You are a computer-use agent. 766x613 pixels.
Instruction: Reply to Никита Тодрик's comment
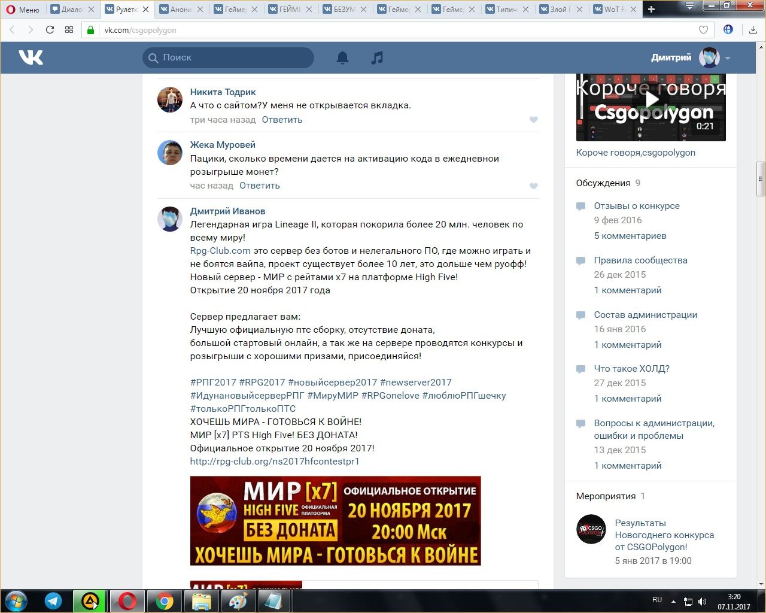coord(282,120)
